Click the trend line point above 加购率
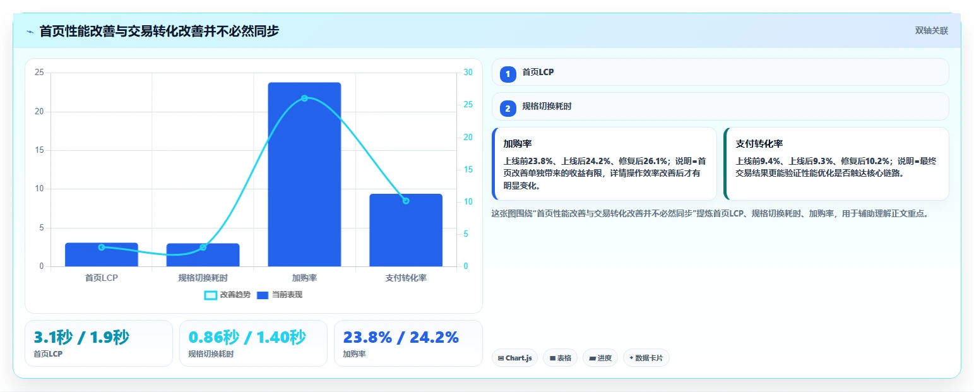The width and height of the screenshot is (974, 392). coord(304,98)
